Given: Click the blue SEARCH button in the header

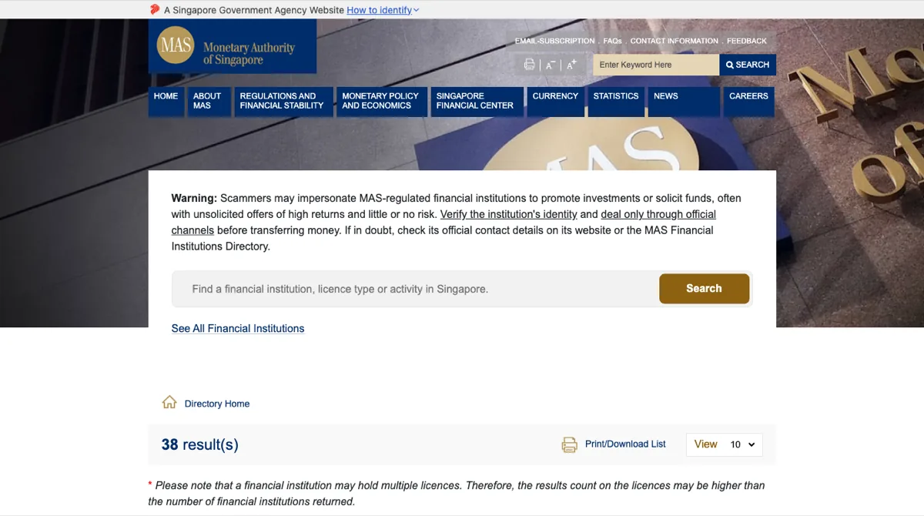Looking at the screenshot, I should (x=748, y=65).
